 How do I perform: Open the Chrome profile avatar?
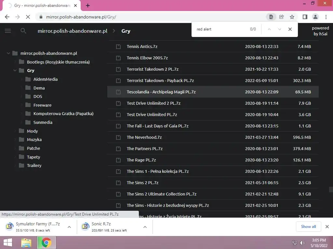(315, 17)
